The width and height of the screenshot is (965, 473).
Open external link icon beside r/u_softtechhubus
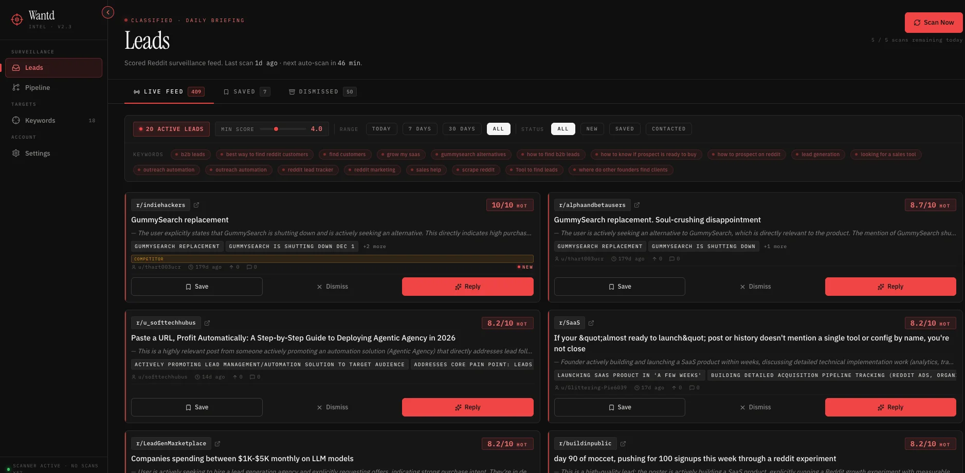pyautogui.click(x=207, y=323)
